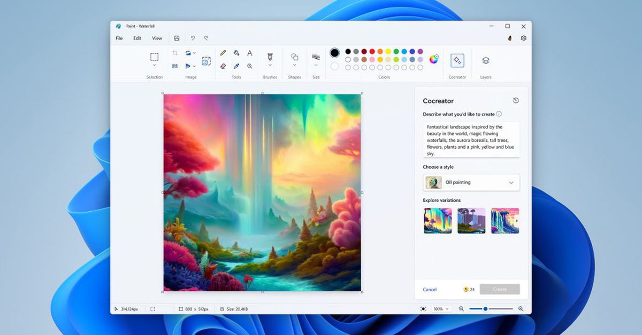Image resolution: width=642 pixels, height=335 pixels.
Task: Select the Color picker eyedropper tool
Action: [x=236, y=66]
